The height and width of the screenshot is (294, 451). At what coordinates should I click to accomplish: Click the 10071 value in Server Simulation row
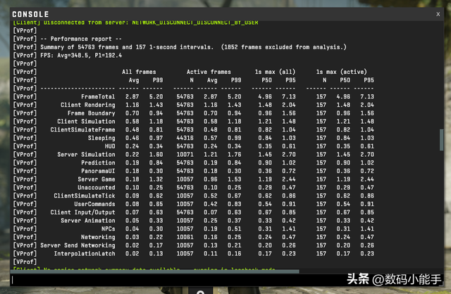pyautogui.click(x=185, y=155)
